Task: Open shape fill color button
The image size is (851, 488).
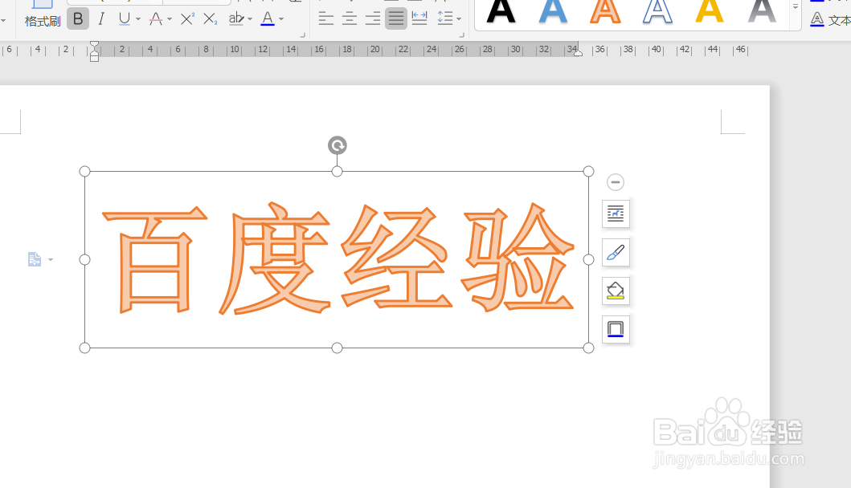Action: point(616,291)
